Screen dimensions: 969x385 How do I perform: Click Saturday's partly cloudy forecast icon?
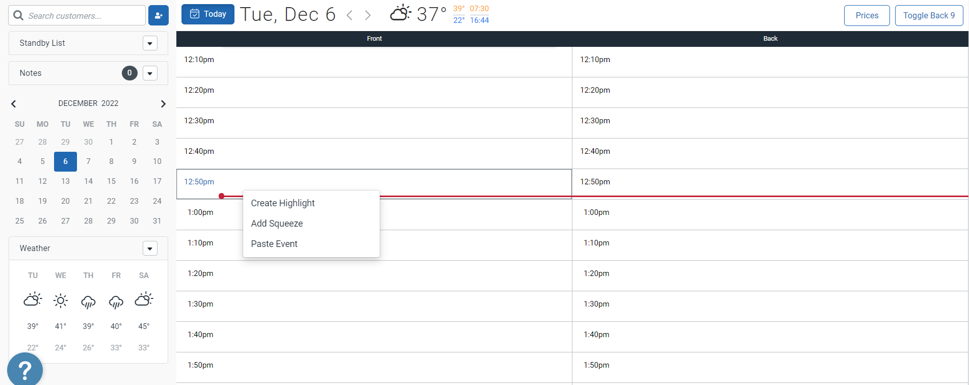(144, 299)
